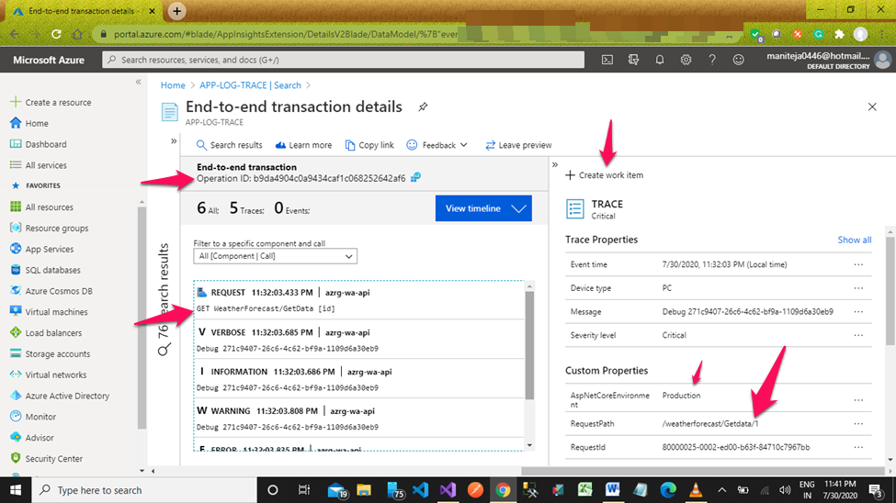This screenshot has width=896, height=503.
Task: Open RequestPath row ellipsis menu
Action: pyautogui.click(x=858, y=424)
